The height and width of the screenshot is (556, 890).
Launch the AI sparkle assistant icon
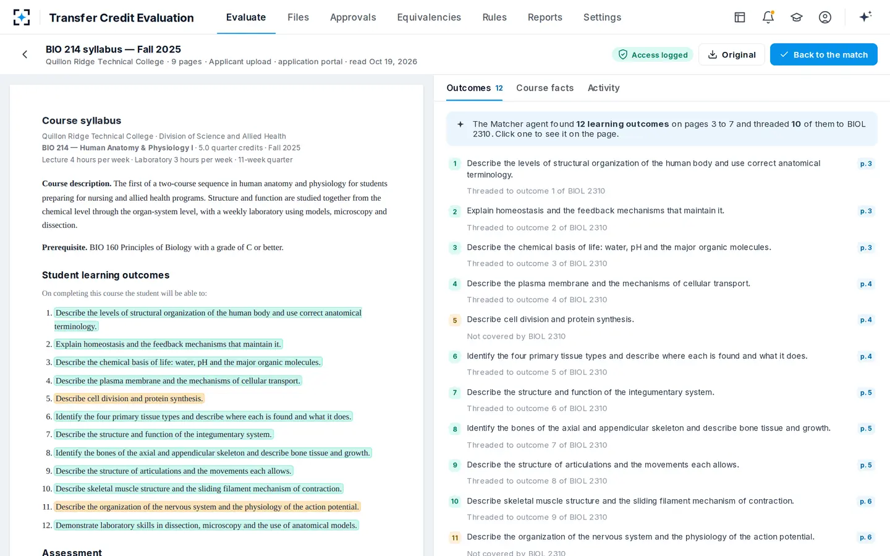coord(865,17)
